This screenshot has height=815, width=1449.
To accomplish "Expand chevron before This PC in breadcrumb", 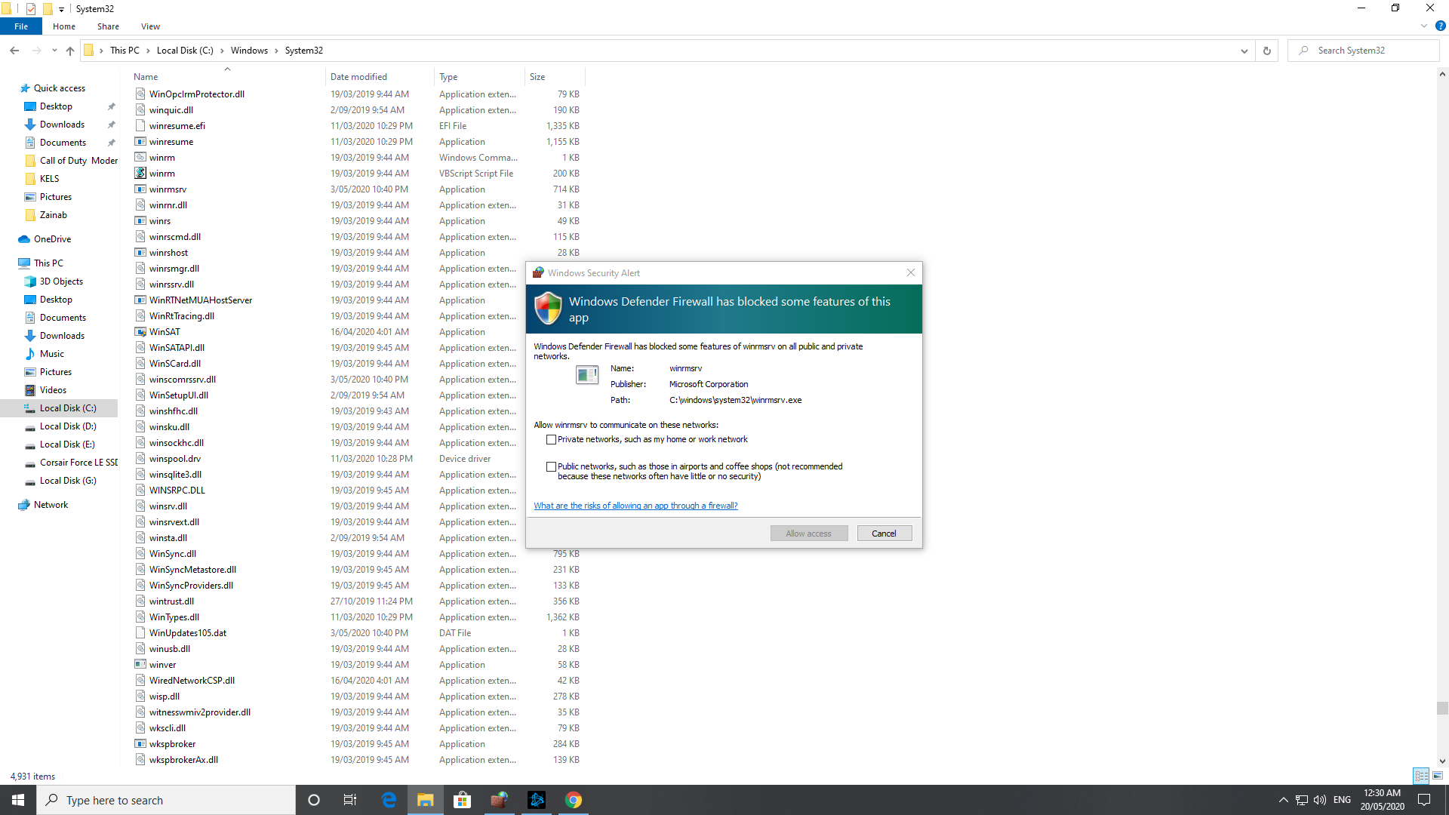I will (101, 51).
